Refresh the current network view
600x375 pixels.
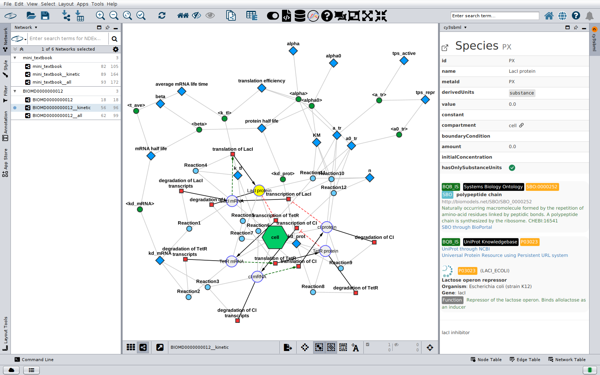point(162,15)
